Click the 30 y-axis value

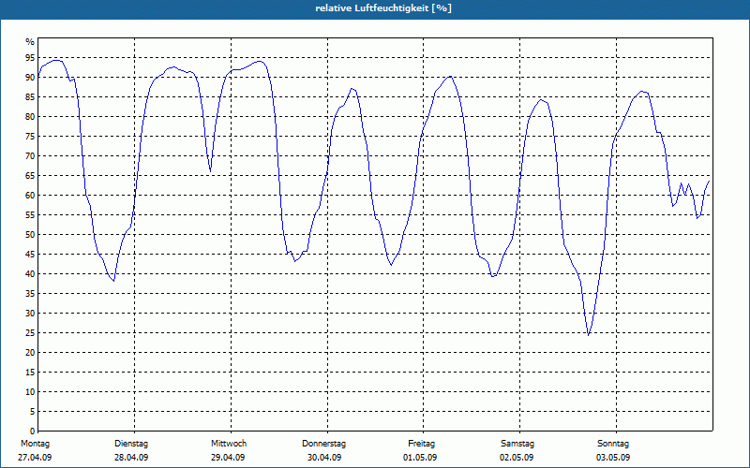[x=30, y=314]
